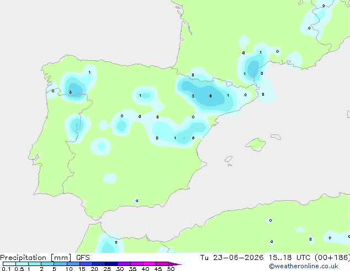Click the 15–20 mm legend color swatch
Viewport: 350px width, 271px height.
[86, 264]
